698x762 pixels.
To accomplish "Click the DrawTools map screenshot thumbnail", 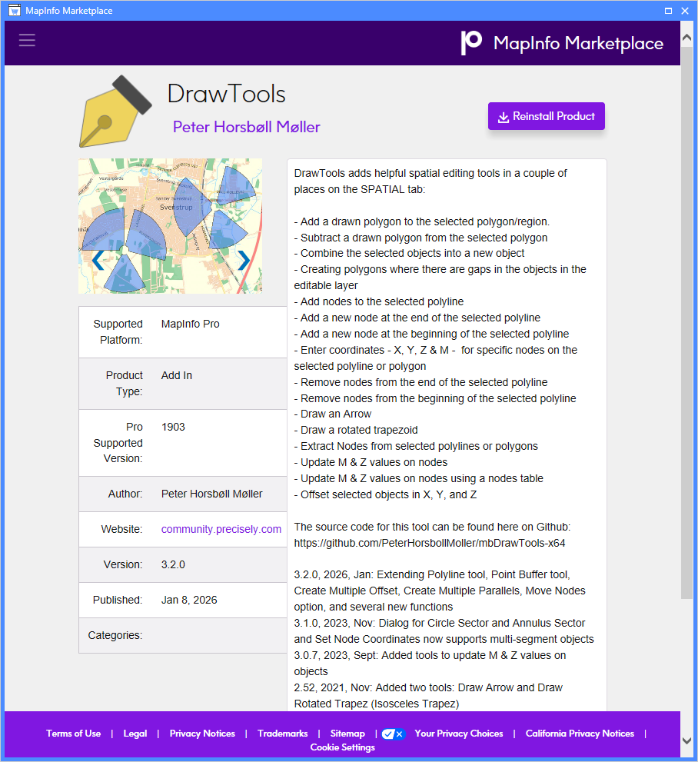I will [x=171, y=226].
